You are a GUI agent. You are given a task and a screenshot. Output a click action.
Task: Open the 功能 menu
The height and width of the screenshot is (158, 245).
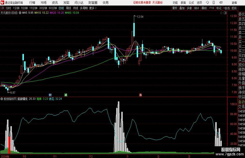pyautogui.click(x=175, y=3)
